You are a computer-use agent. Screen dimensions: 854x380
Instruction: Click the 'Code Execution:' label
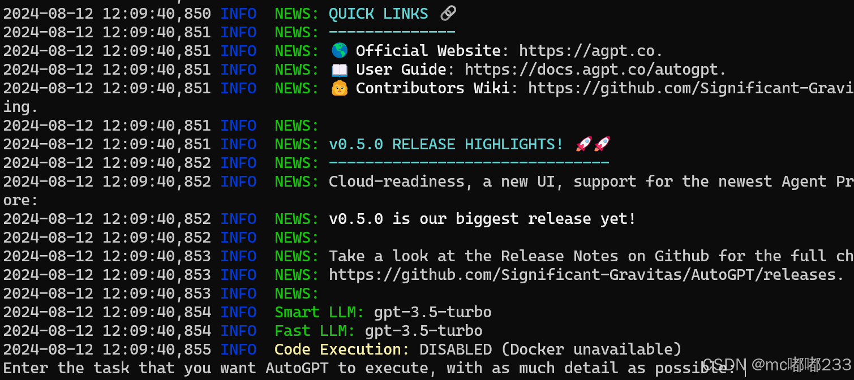point(342,349)
